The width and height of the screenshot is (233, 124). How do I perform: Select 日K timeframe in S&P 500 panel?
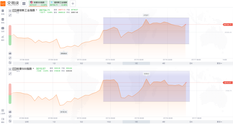(191, 122)
